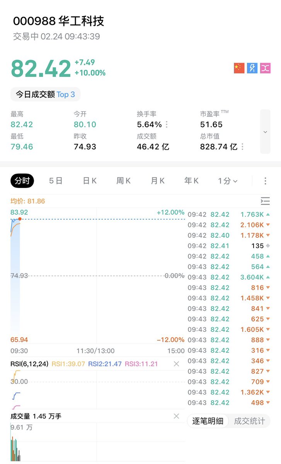Viewport: 281px width, 464px height.
Task: Tap the 换手率 5.64% value
Action: tap(149, 125)
